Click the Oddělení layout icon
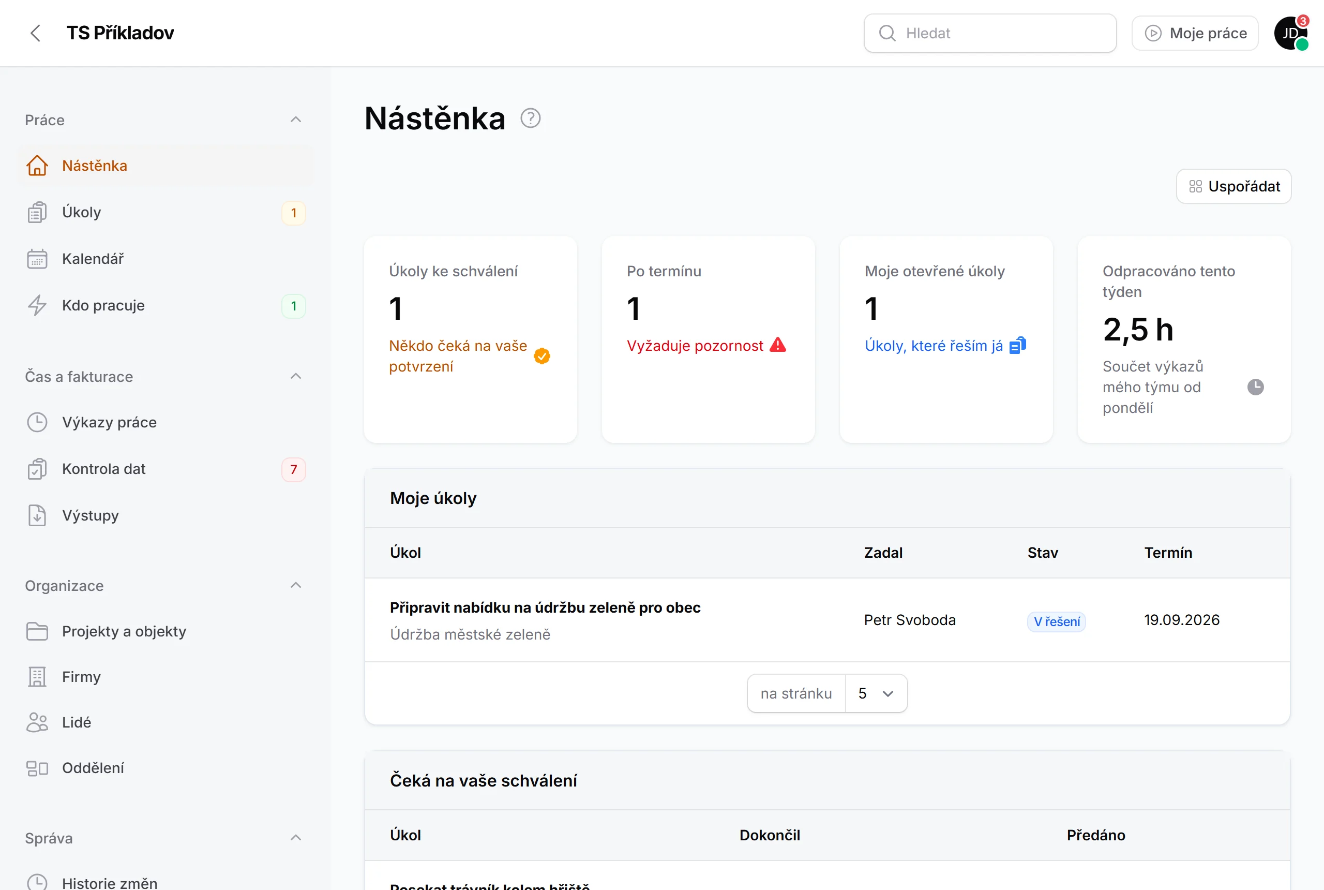Screen dimensions: 1324x890 [37, 768]
